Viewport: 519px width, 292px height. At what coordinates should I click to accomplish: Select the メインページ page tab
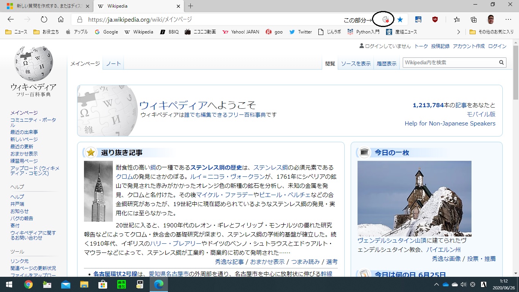85,63
